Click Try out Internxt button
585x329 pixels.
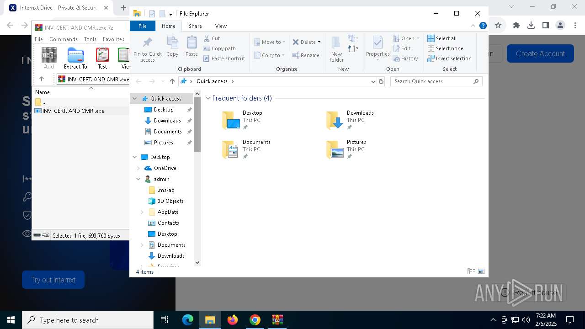(x=53, y=280)
